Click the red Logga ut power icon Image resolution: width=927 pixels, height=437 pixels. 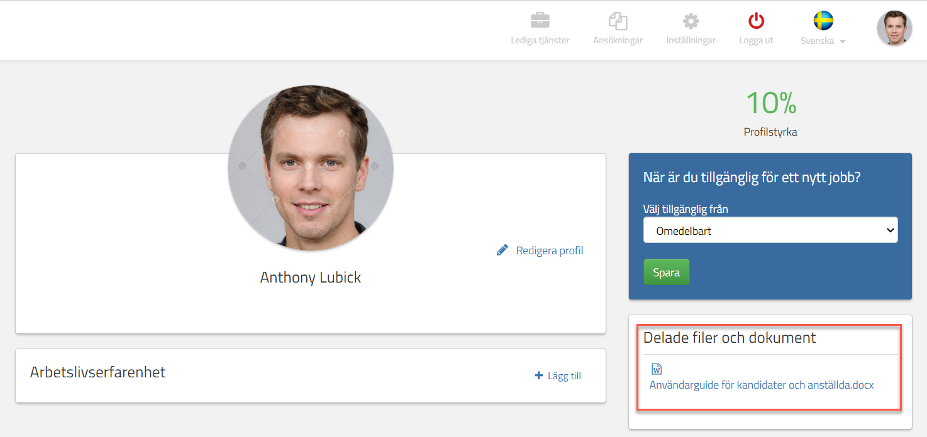[756, 21]
